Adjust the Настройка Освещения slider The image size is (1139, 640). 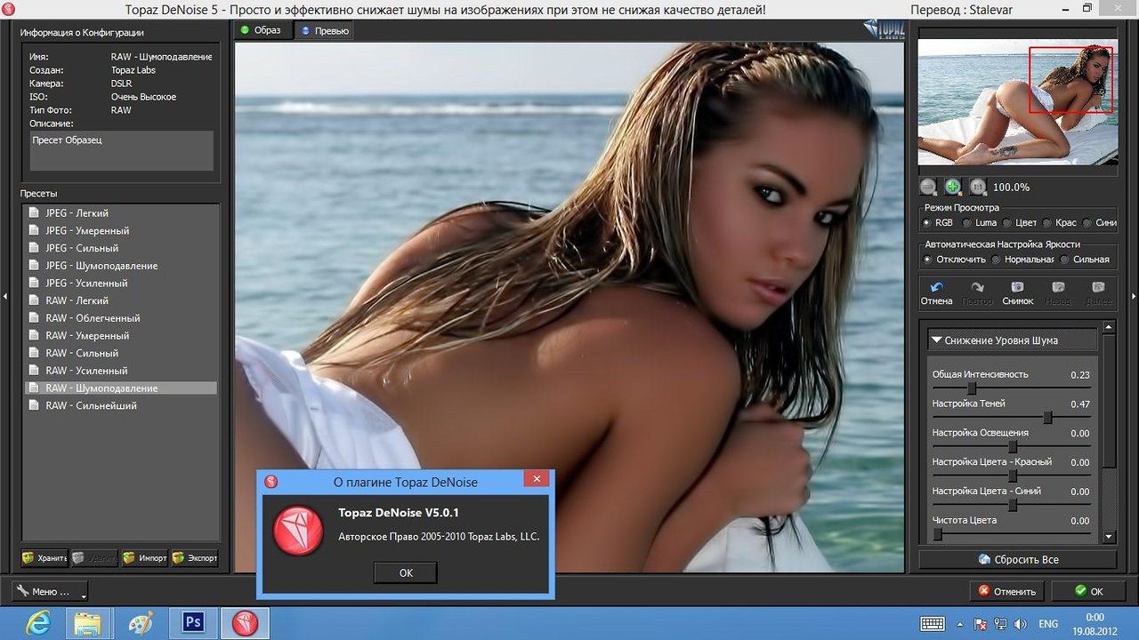[1011, 446]
